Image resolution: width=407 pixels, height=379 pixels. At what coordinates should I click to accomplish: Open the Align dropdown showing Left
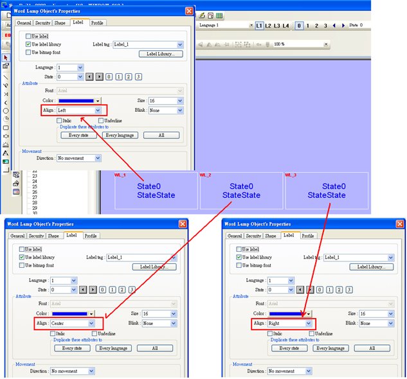click(x=78, y=110)
